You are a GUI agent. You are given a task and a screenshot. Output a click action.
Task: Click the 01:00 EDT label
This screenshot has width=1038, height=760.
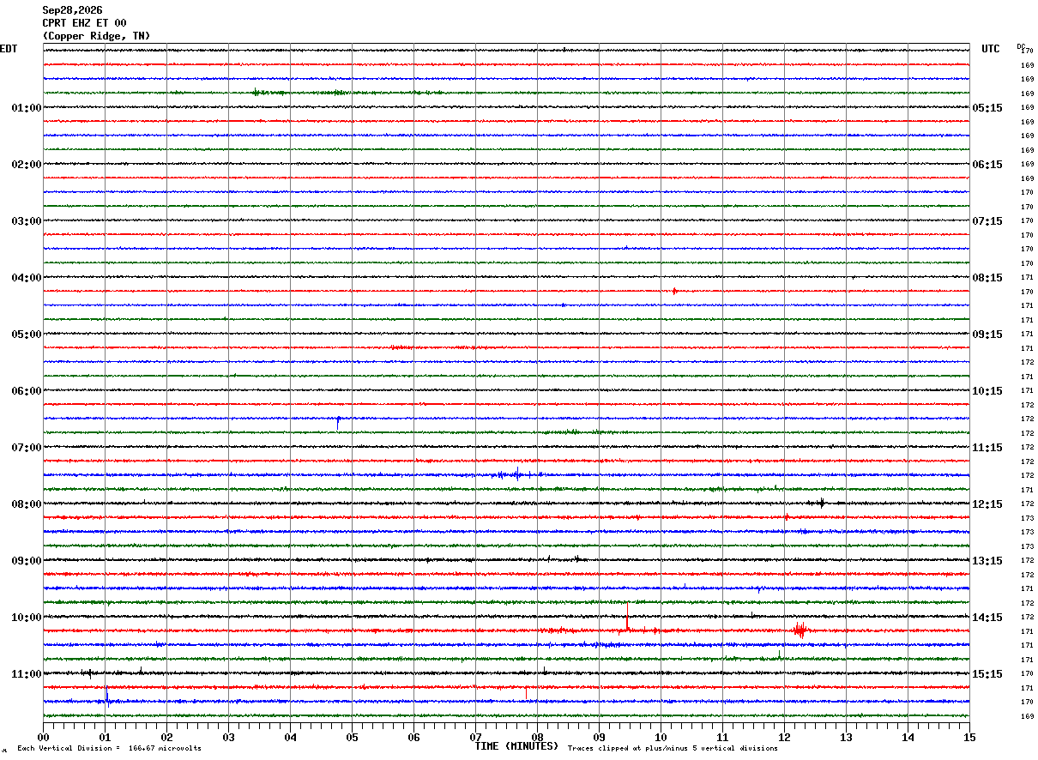26,108
